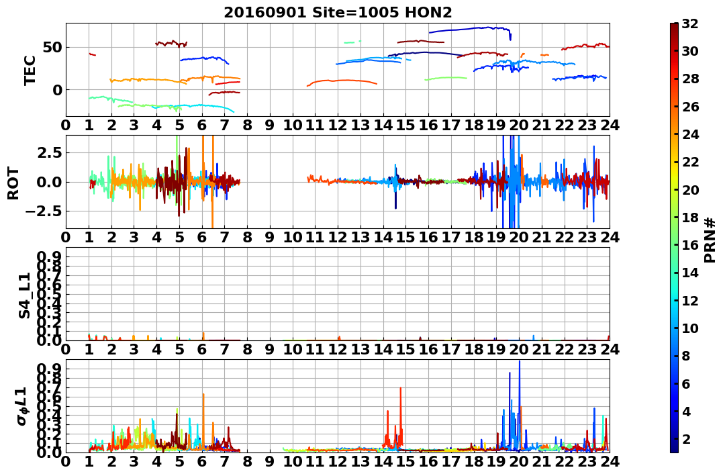This screenshot has width=723, height=476.
Task: Click the colorbar tick label '8'
Action: [x=685, y=356]
